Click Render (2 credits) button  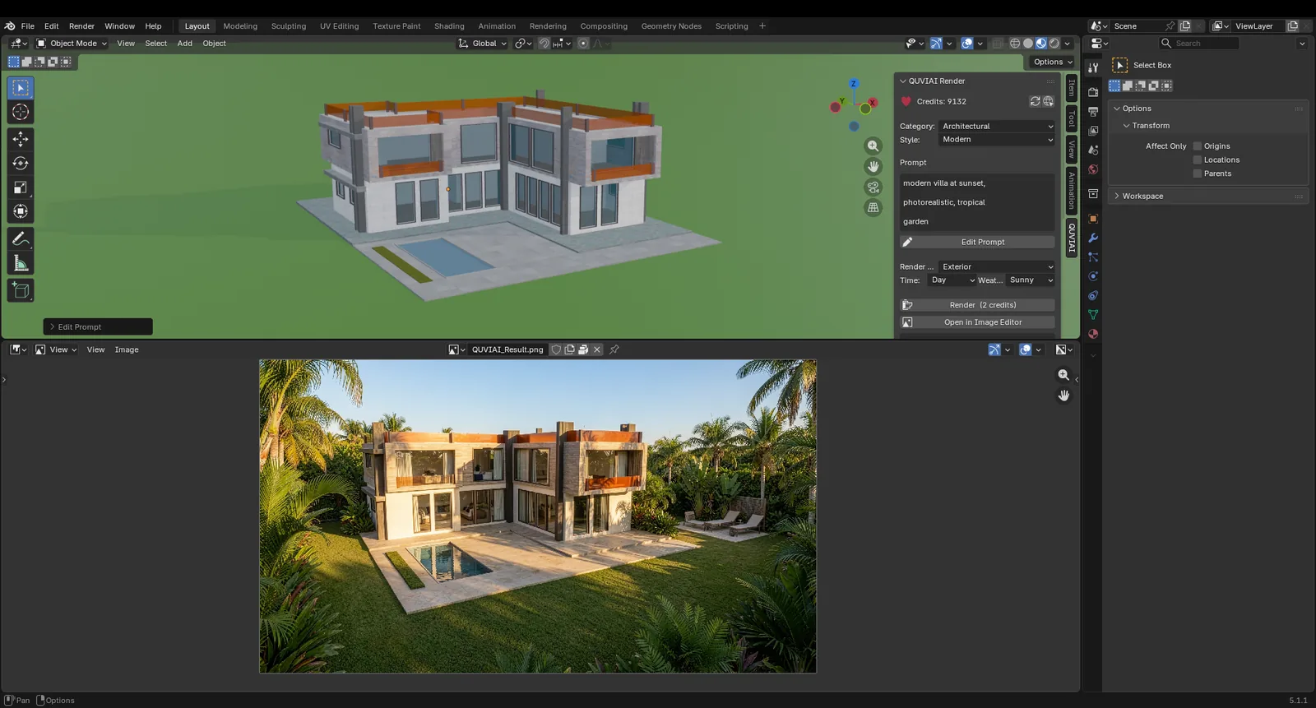[x=977, y=305]
